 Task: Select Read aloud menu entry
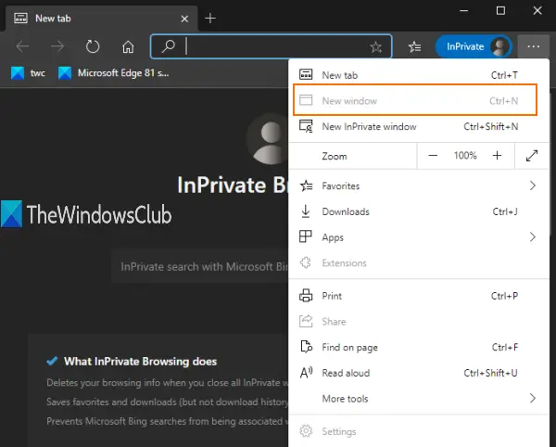[419, 373]
